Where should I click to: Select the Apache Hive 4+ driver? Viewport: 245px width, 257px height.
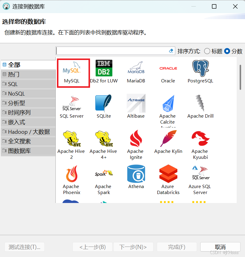tap(103, 145)
